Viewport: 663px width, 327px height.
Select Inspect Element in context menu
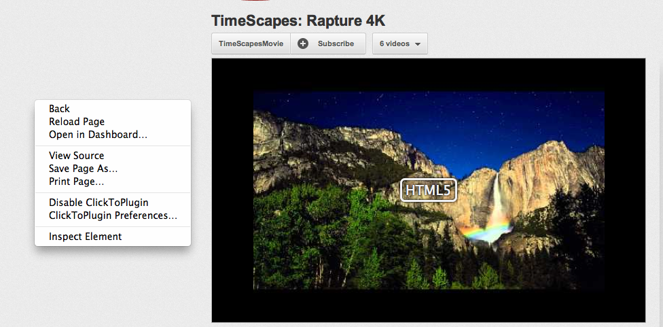[113, 237]
